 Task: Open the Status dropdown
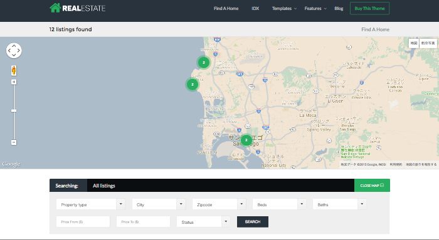[x=203, y=222]
